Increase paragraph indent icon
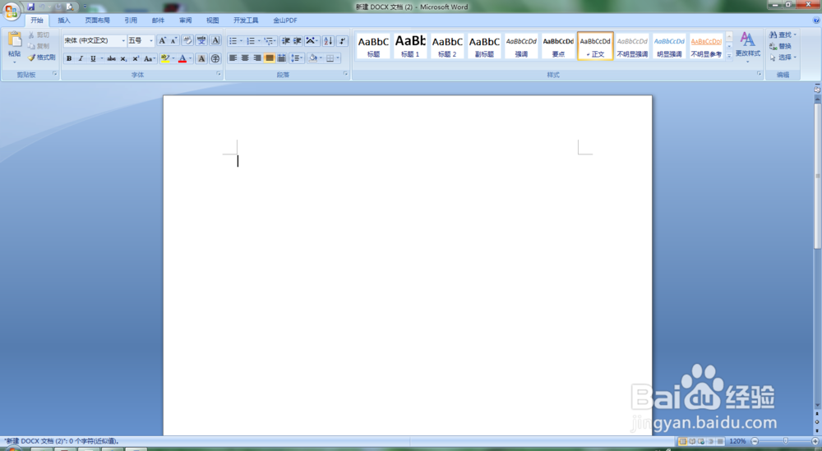Image resolution: width=822 pixels, height=451 pixels. (x=298, y=40)
